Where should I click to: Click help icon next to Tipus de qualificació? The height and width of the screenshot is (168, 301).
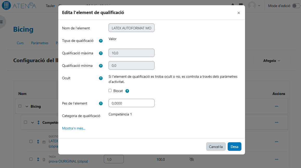[x=101, y=41]
